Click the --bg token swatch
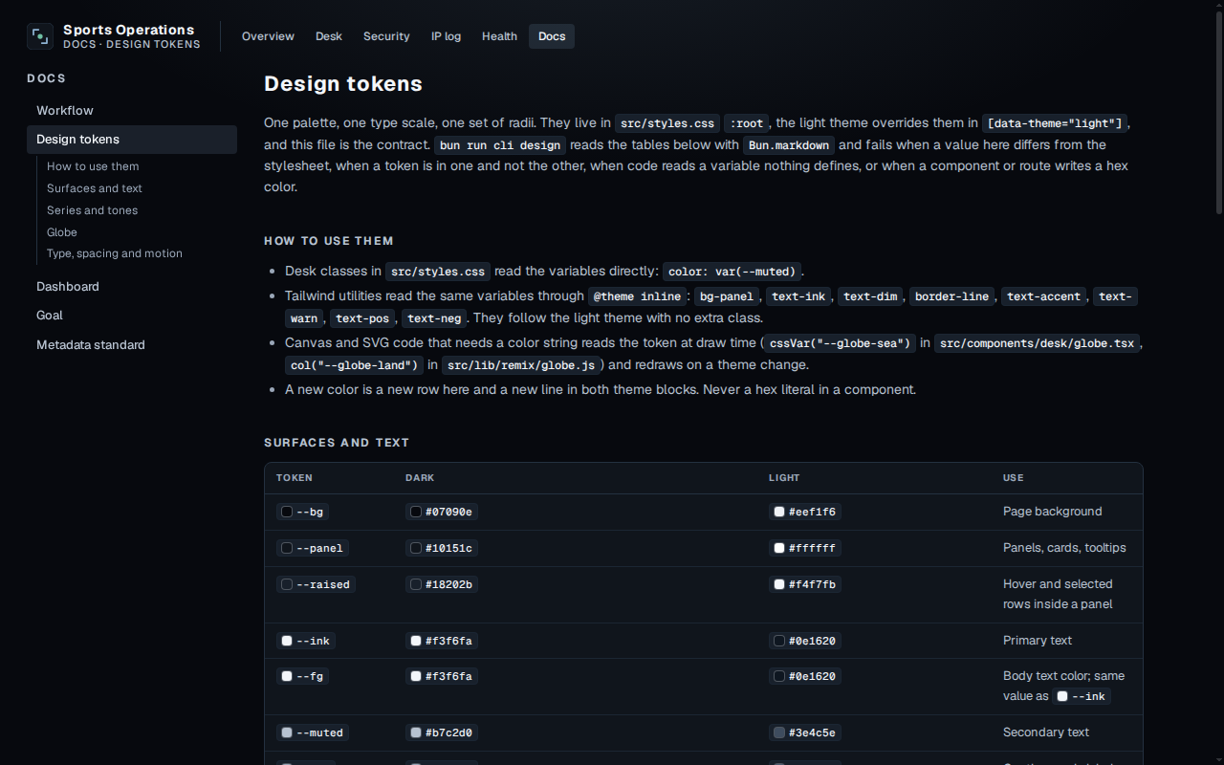 tap(287, 512)
